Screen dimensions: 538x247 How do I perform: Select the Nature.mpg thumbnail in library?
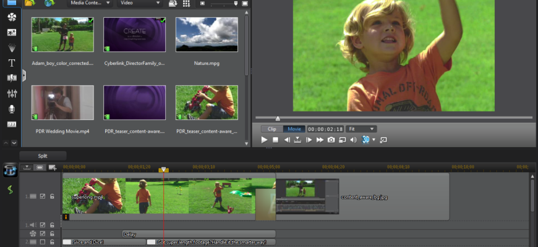198,34
